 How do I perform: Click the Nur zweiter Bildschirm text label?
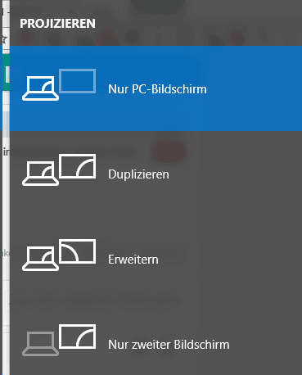click(169, 345)
